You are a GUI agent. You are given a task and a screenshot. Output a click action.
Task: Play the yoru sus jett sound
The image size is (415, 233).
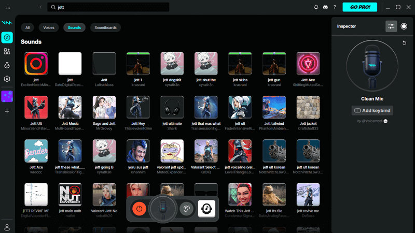(138, 151)
